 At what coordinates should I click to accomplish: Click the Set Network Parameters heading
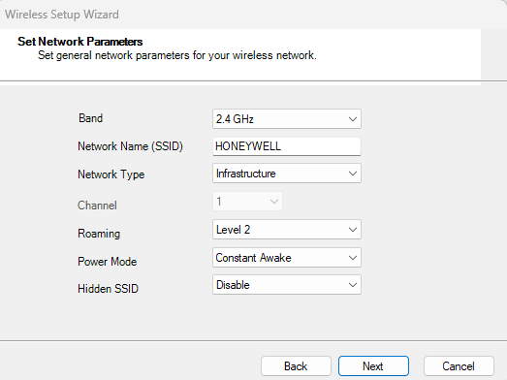pyautogui.click(x=79, y=42)
